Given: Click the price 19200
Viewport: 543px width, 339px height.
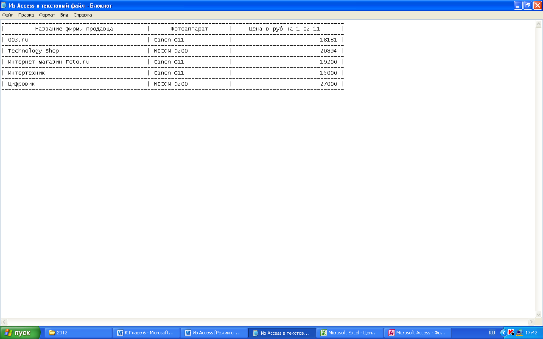Looking at the screenshot, I should pyautogui.click(x=328, y=62).
